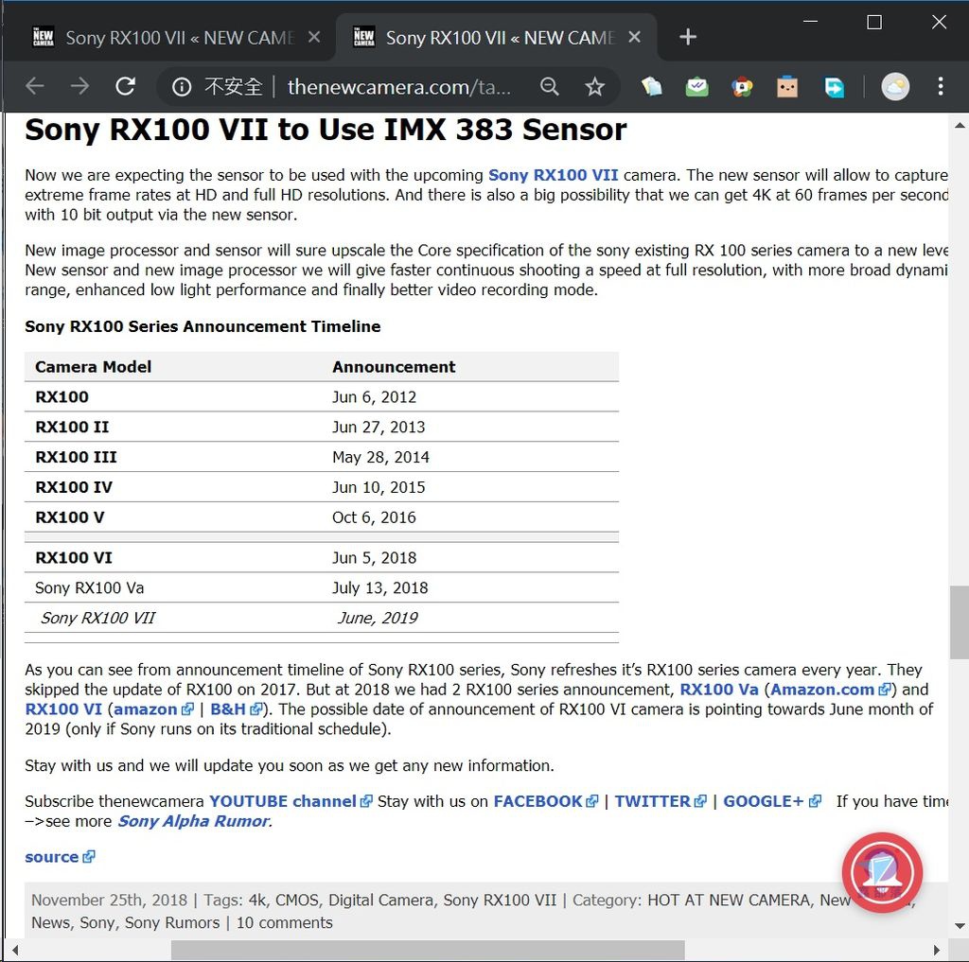Screen dimensions: 969x962
Task: Open the source link
Action: point(60,857)
